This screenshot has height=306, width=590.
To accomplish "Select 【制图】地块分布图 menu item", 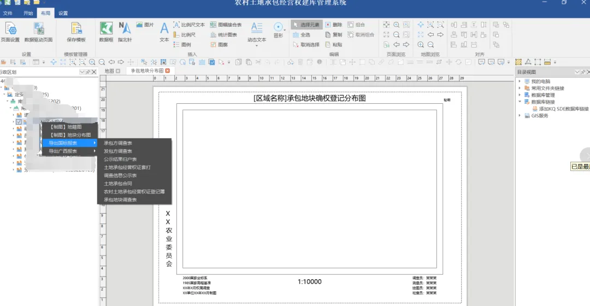I will [x=69, y=135].
